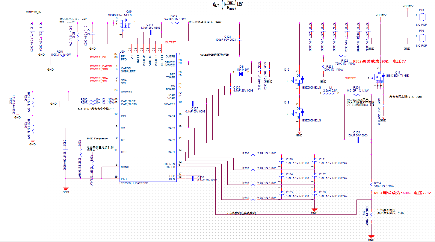The height and width of the screenshot is (242, 435).
Task: Click the R260 resistor symbol
Action: click(253, 155)
